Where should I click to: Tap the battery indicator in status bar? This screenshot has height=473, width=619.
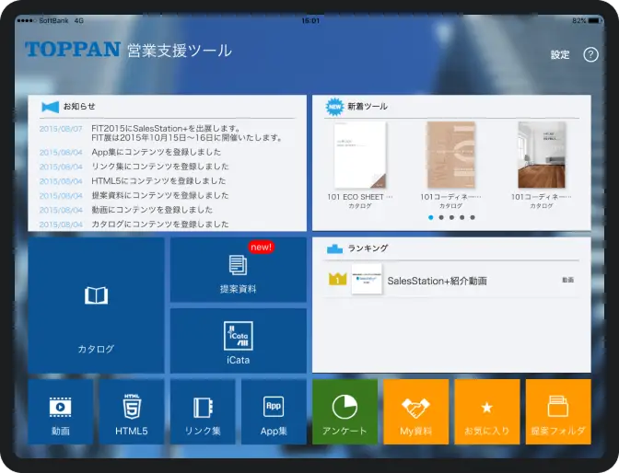[x=594, y=20]
